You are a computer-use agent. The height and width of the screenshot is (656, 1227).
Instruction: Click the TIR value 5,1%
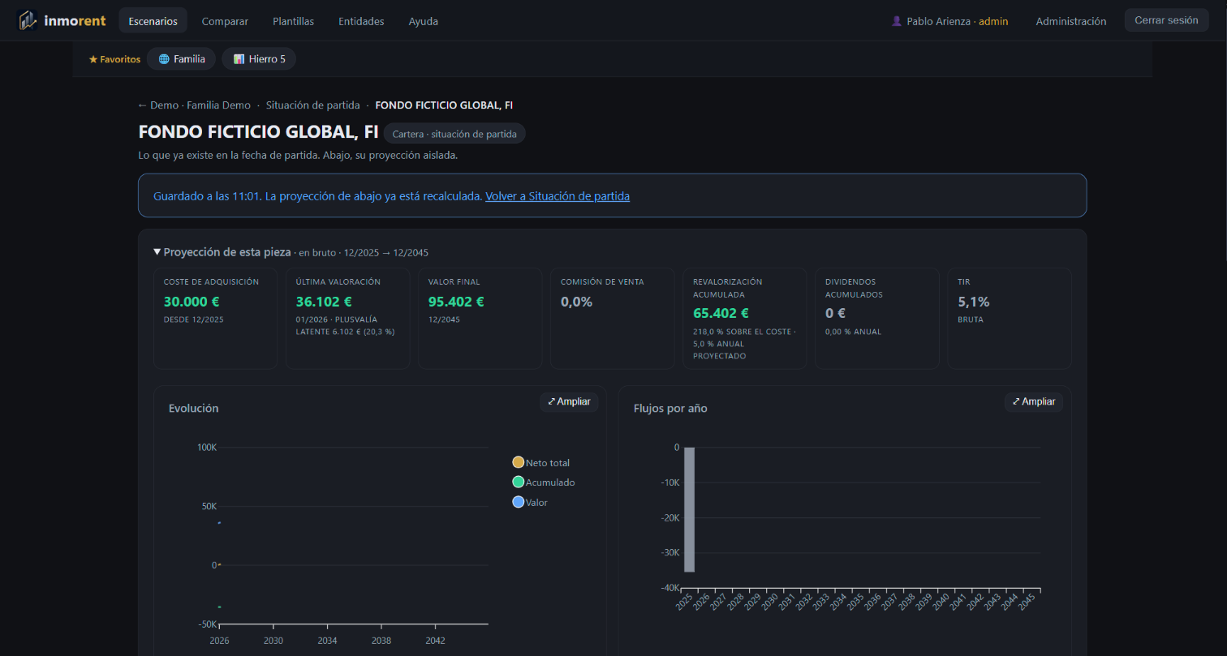pos(974,302)
